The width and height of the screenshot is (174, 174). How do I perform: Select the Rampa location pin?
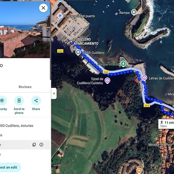click(134, 12)
